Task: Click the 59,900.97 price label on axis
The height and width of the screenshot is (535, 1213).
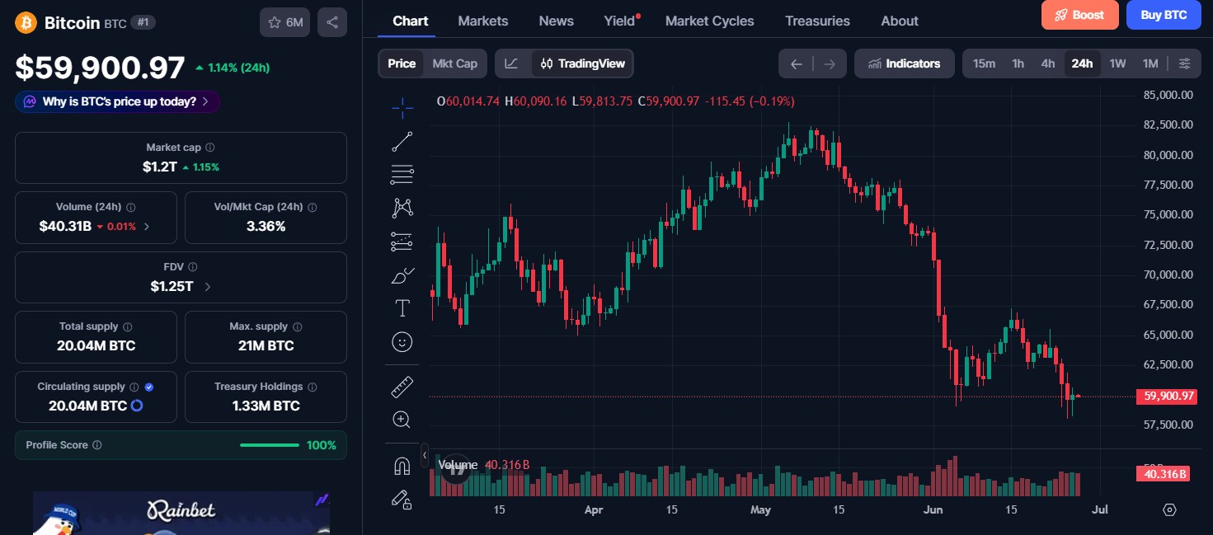Action: (x=1166, y=397)
